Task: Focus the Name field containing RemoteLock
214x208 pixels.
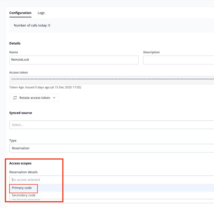Action: coord(74,60)
